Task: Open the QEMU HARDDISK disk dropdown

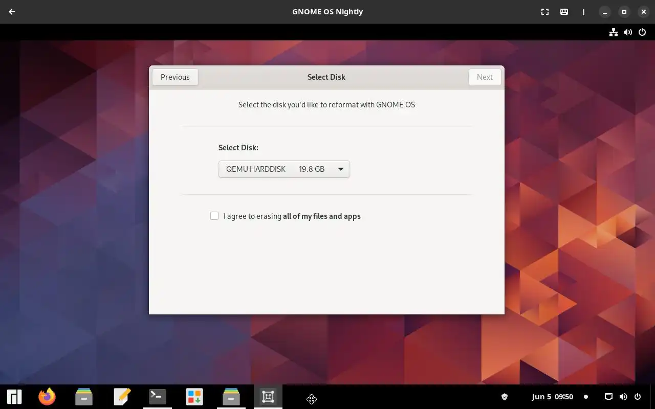Action: point(284,169)
